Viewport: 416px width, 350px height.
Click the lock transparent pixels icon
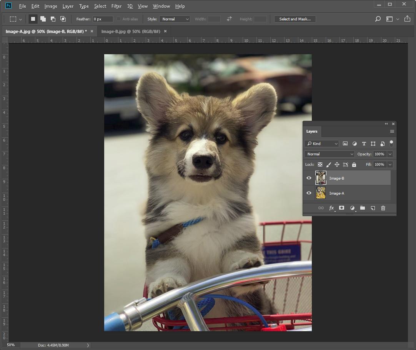pyautogui.click(x=320, y=165)
